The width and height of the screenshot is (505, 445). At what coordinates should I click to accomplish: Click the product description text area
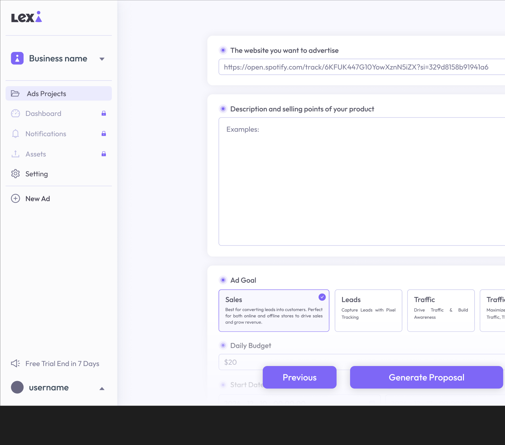(362, 181)
